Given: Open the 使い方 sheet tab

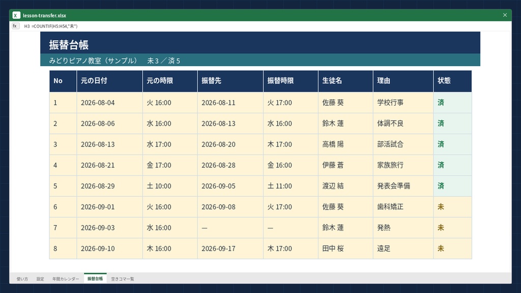Looking at the screenshot, I should pyautogui.click(x=22, y=279).
